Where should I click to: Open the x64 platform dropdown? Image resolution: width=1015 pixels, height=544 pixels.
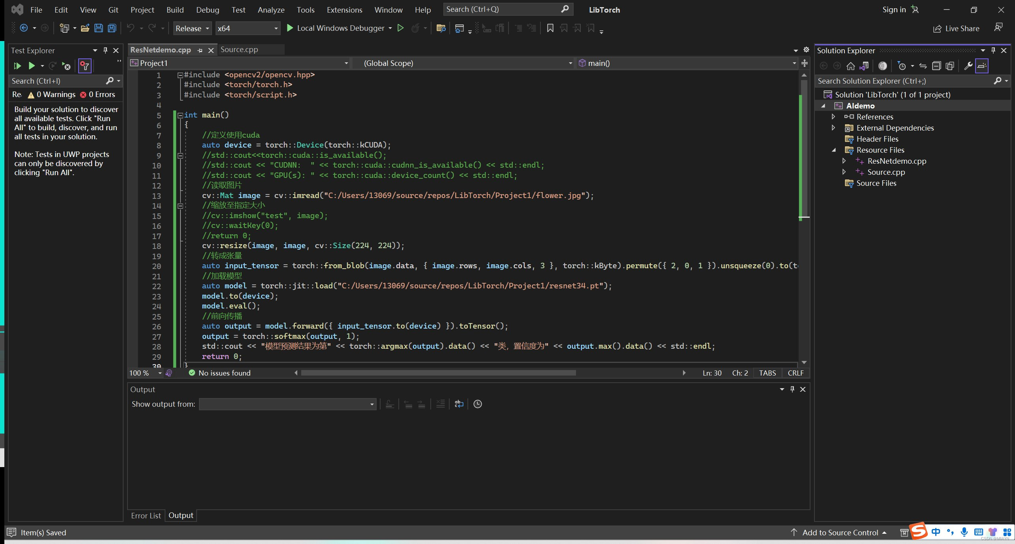248,28
